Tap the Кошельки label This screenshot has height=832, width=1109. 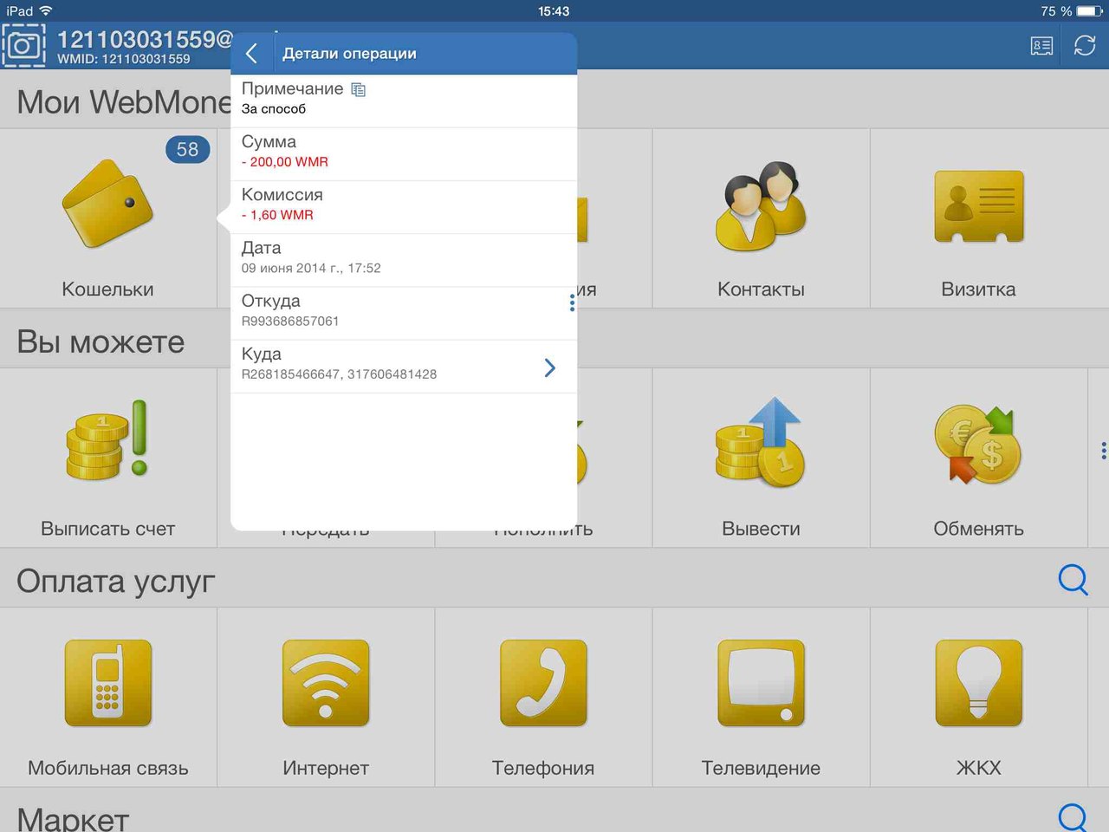[x=107, y=289]
